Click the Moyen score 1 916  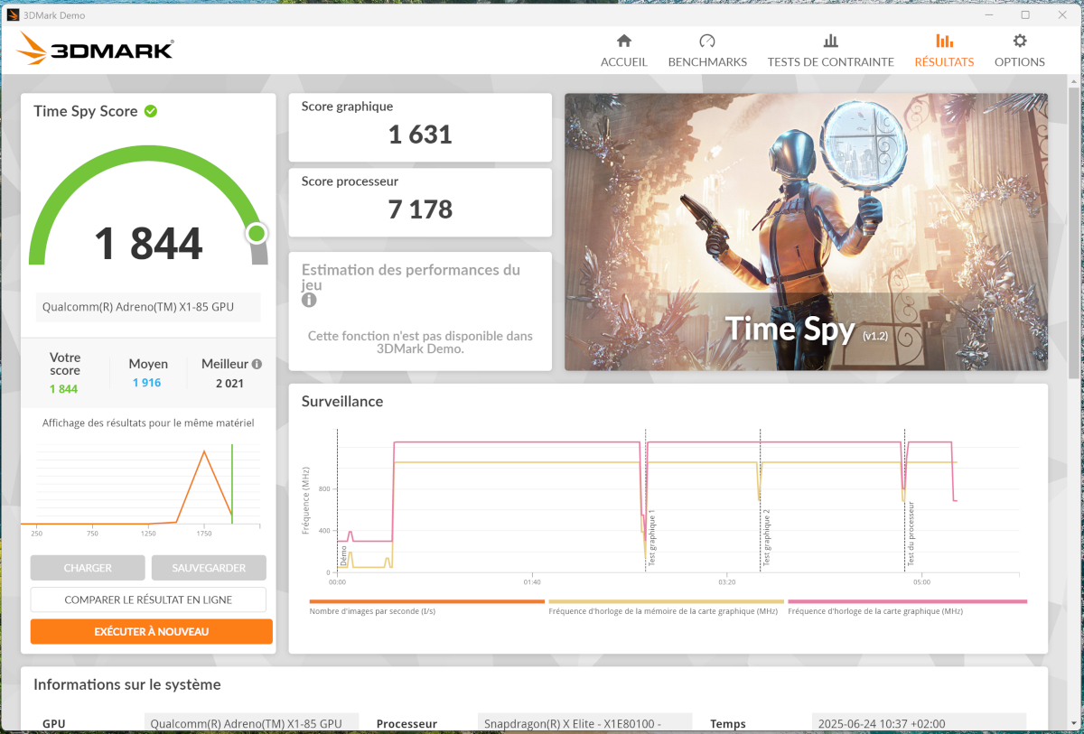pos(146,383)
